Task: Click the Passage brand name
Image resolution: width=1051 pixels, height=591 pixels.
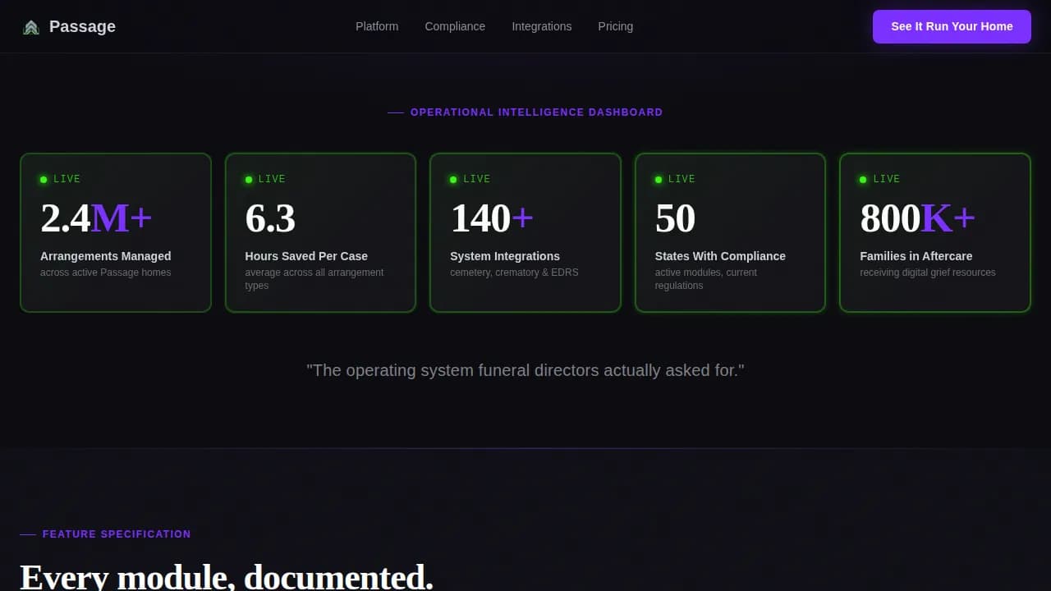Action: [x=82, y=26]
